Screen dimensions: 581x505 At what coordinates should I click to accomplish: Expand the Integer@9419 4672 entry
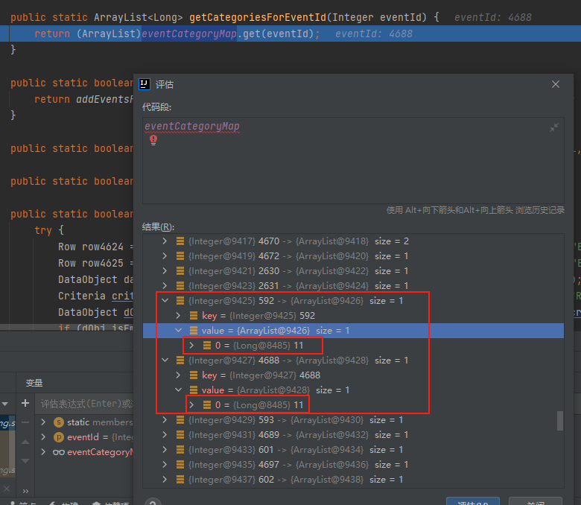tap(165, 256)
